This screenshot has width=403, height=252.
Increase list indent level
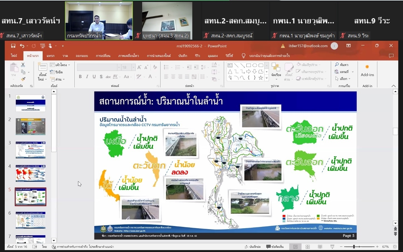(x=196, y=67)
